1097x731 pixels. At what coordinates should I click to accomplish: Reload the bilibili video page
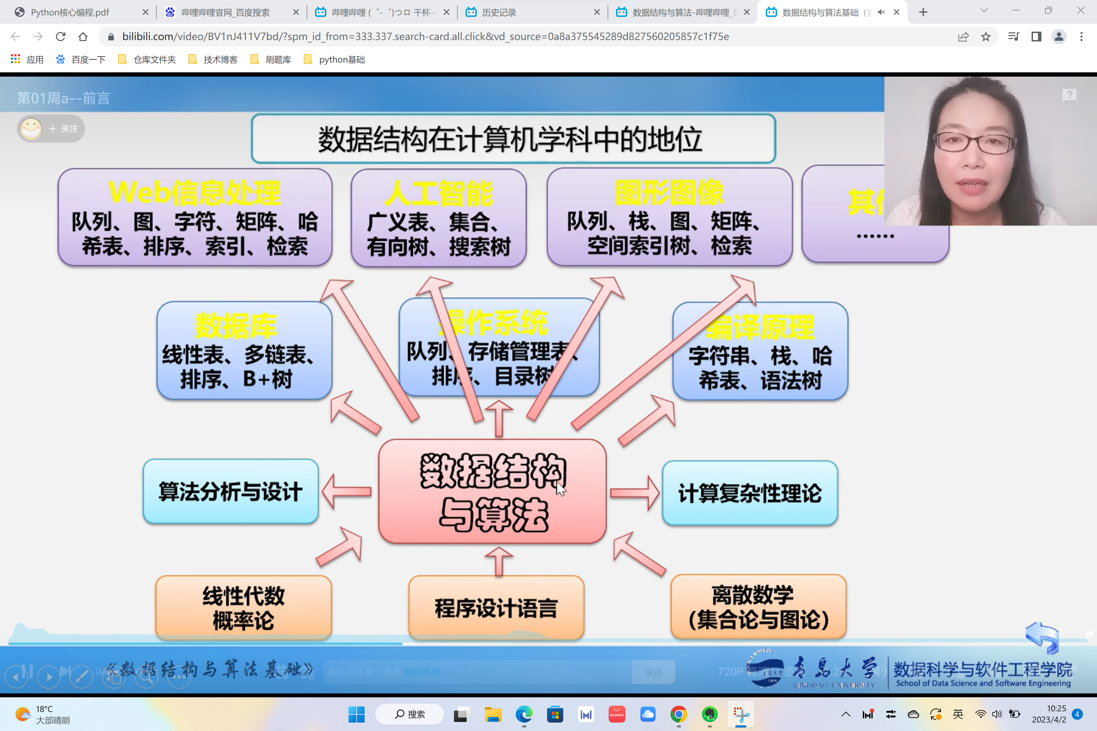(x=60, y=36)
